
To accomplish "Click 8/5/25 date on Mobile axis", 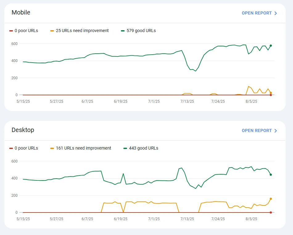I will [251, 101].
